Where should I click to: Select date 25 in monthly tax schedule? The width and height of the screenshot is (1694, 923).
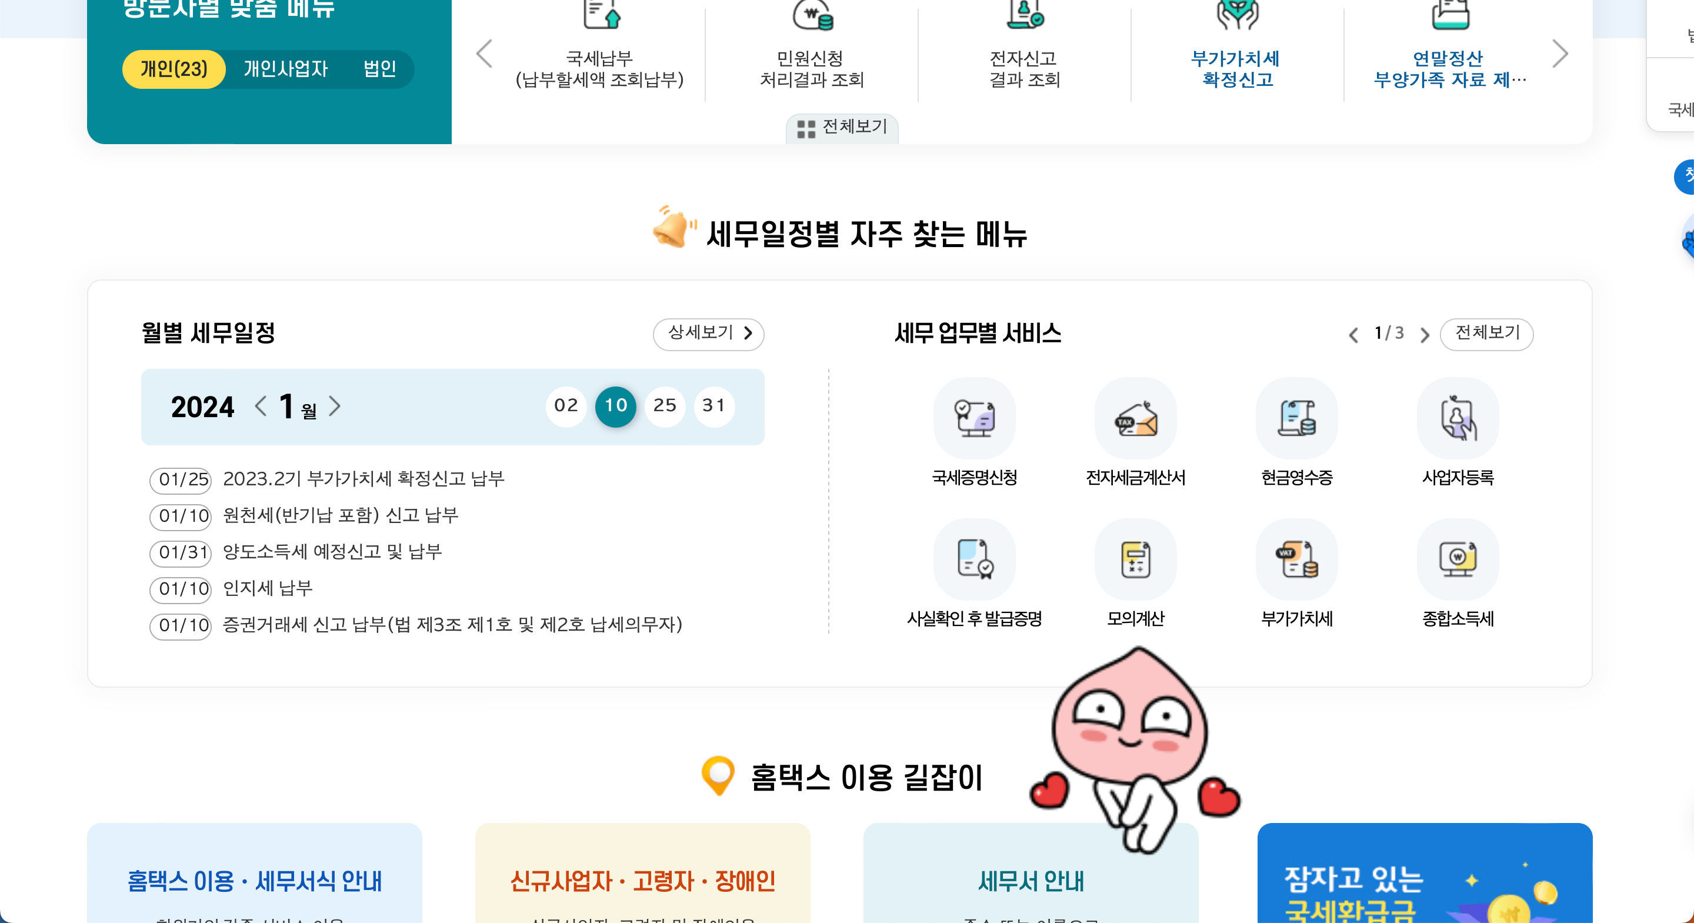(x=664, y=406)
